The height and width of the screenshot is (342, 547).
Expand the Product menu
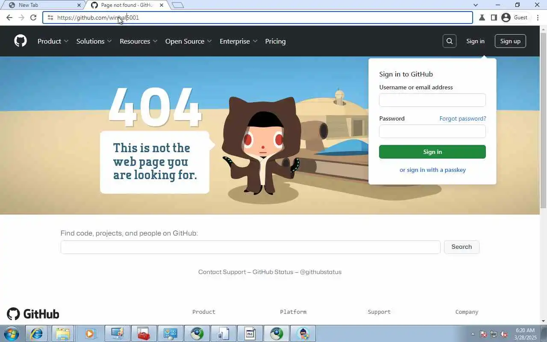click(x=53, y=41)
